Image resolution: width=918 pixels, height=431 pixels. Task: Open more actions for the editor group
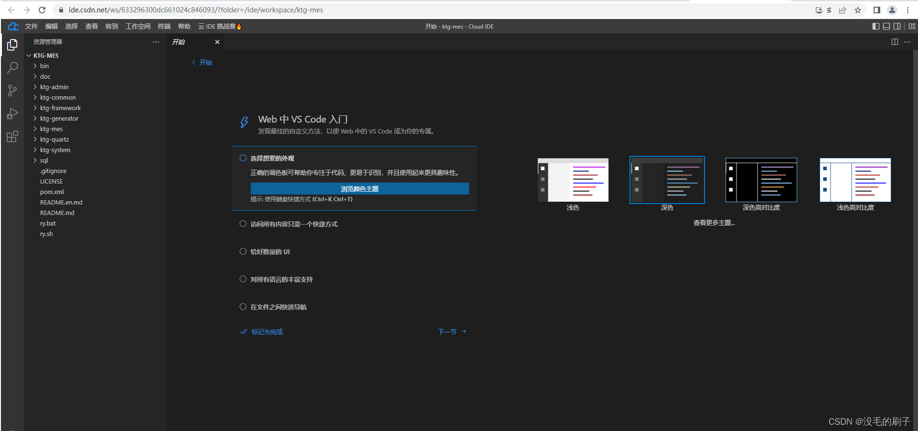[x=907, y=42]
